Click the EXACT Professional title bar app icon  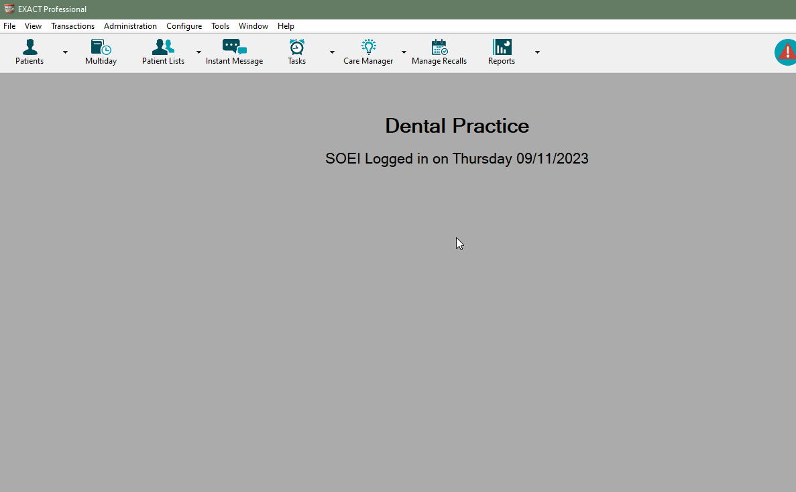(9, 9)
